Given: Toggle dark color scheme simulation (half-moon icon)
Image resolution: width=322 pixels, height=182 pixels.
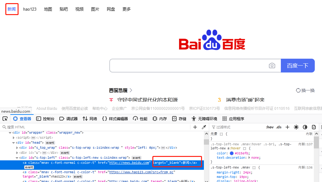Looking at the screenshot, I should (x=305, y=127).
